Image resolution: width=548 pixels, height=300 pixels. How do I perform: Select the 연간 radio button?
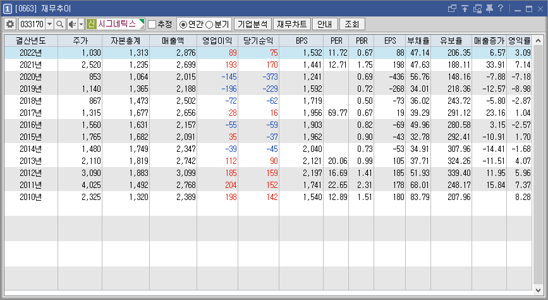tap(183, 25)
